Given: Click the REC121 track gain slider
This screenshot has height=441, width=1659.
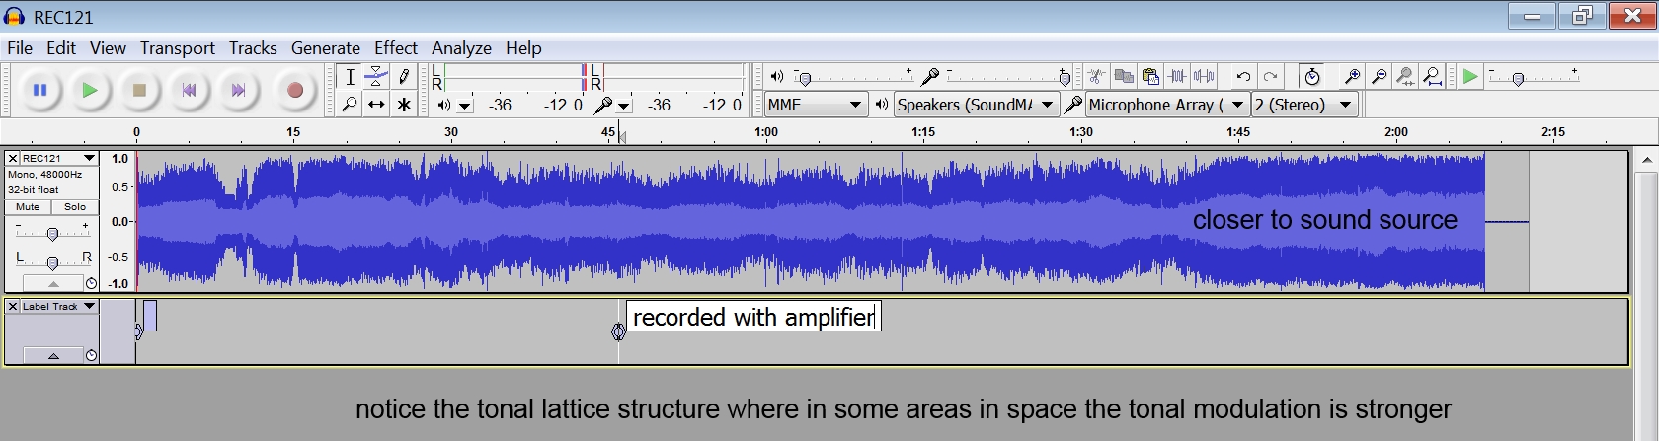Looking at the screenshot, I should (52, 233).
